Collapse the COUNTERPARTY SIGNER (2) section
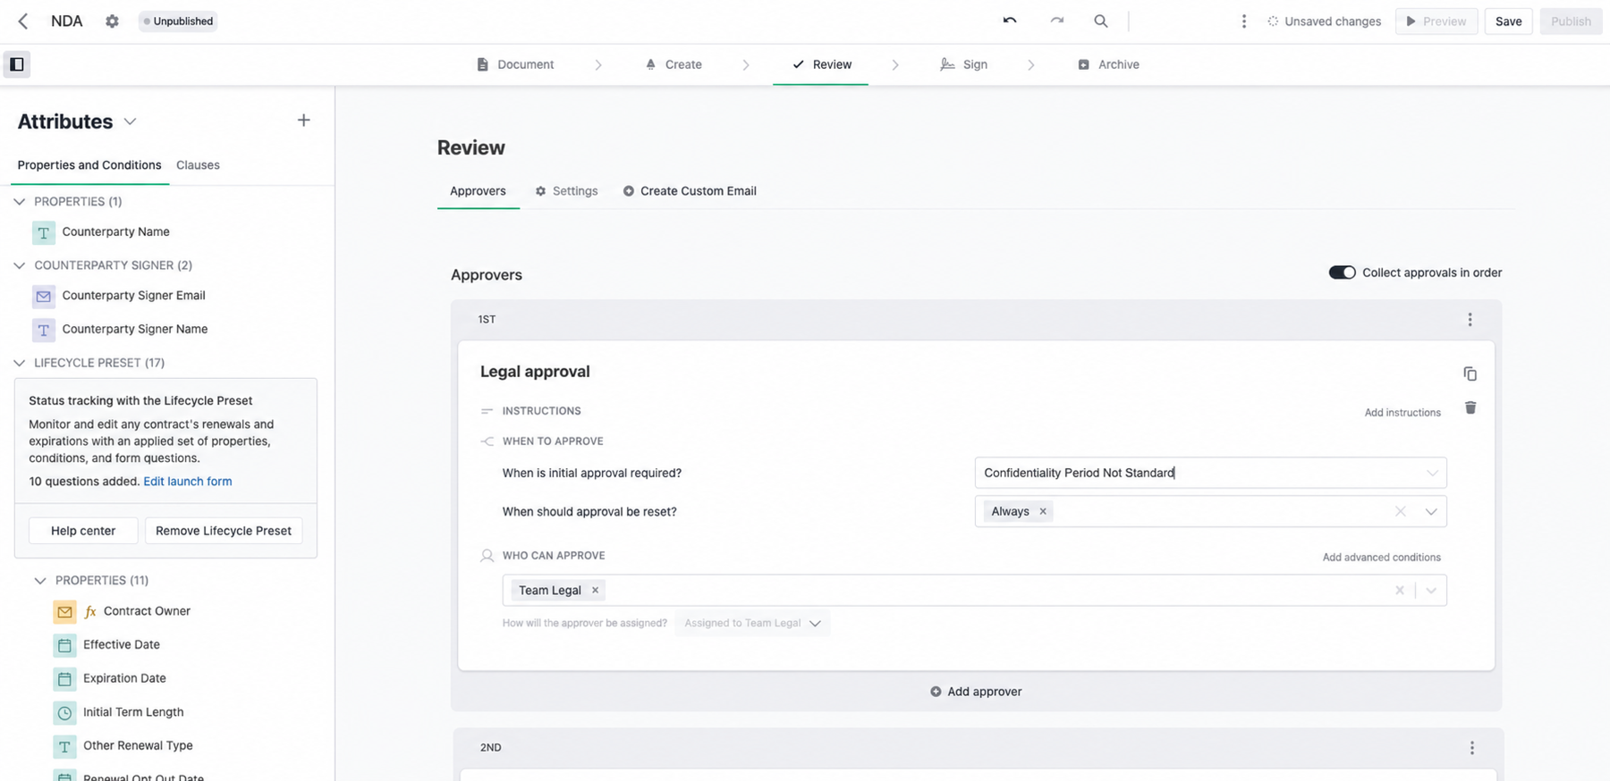Image resolution: width=1610 pixels, height=781 pixels. point(20,265)
